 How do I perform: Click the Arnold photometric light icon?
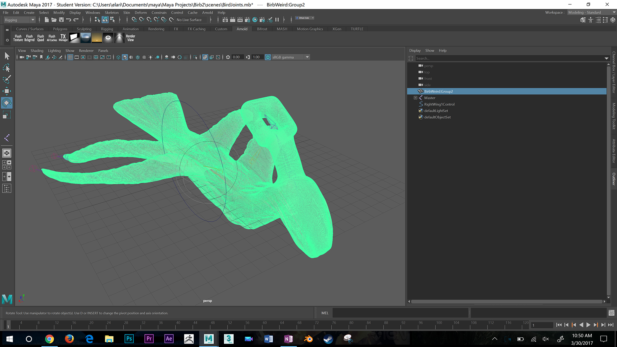(x=119, y=38)
